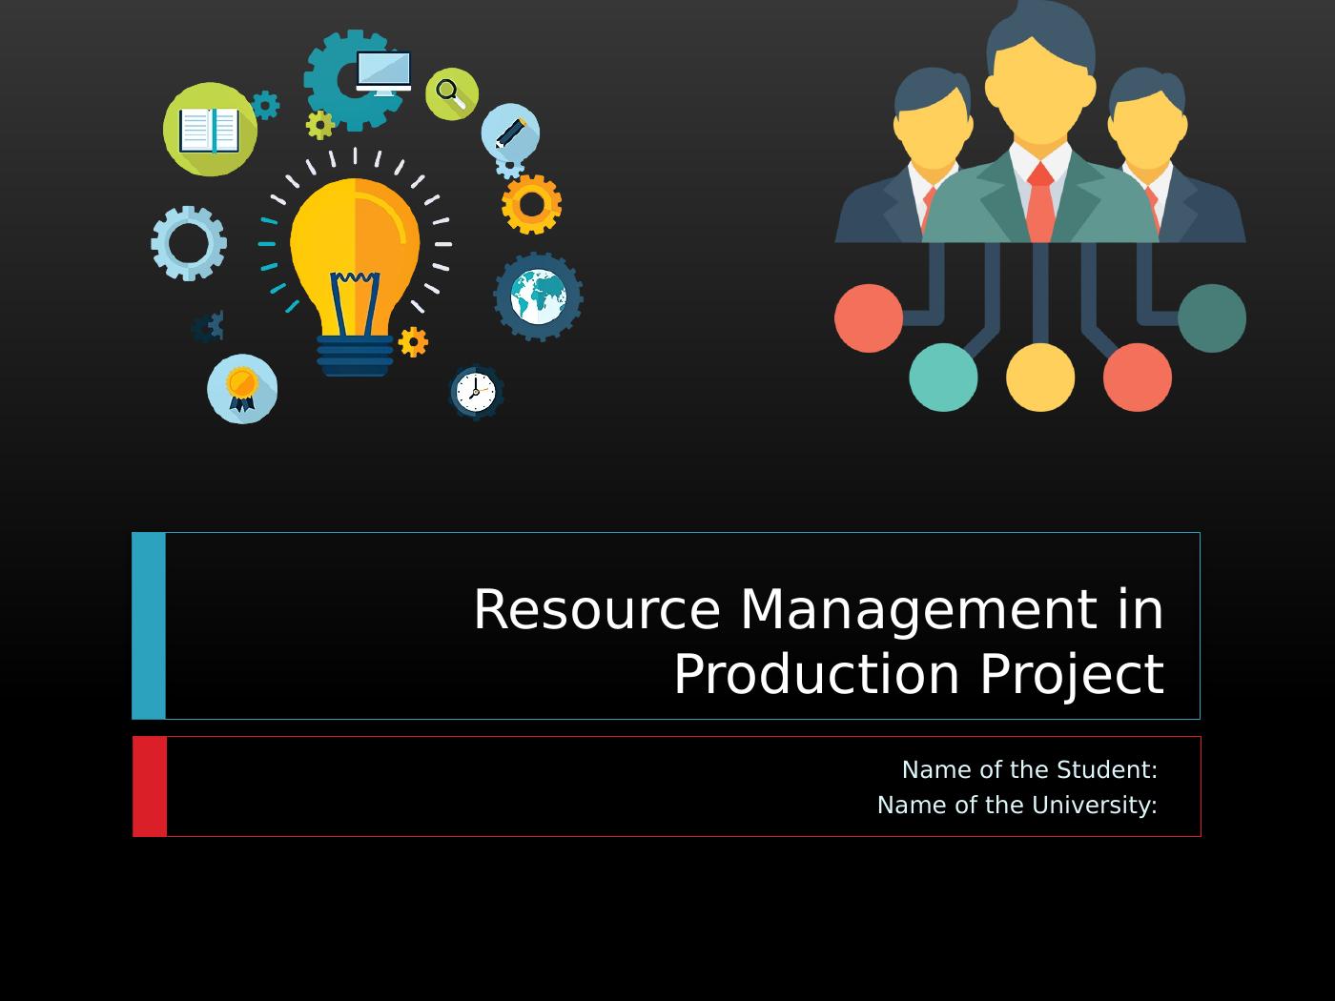This screenshot has width=1335, height=1001.
Task: Click the globe icon inside the dark gear
Action: click(538, 296)
